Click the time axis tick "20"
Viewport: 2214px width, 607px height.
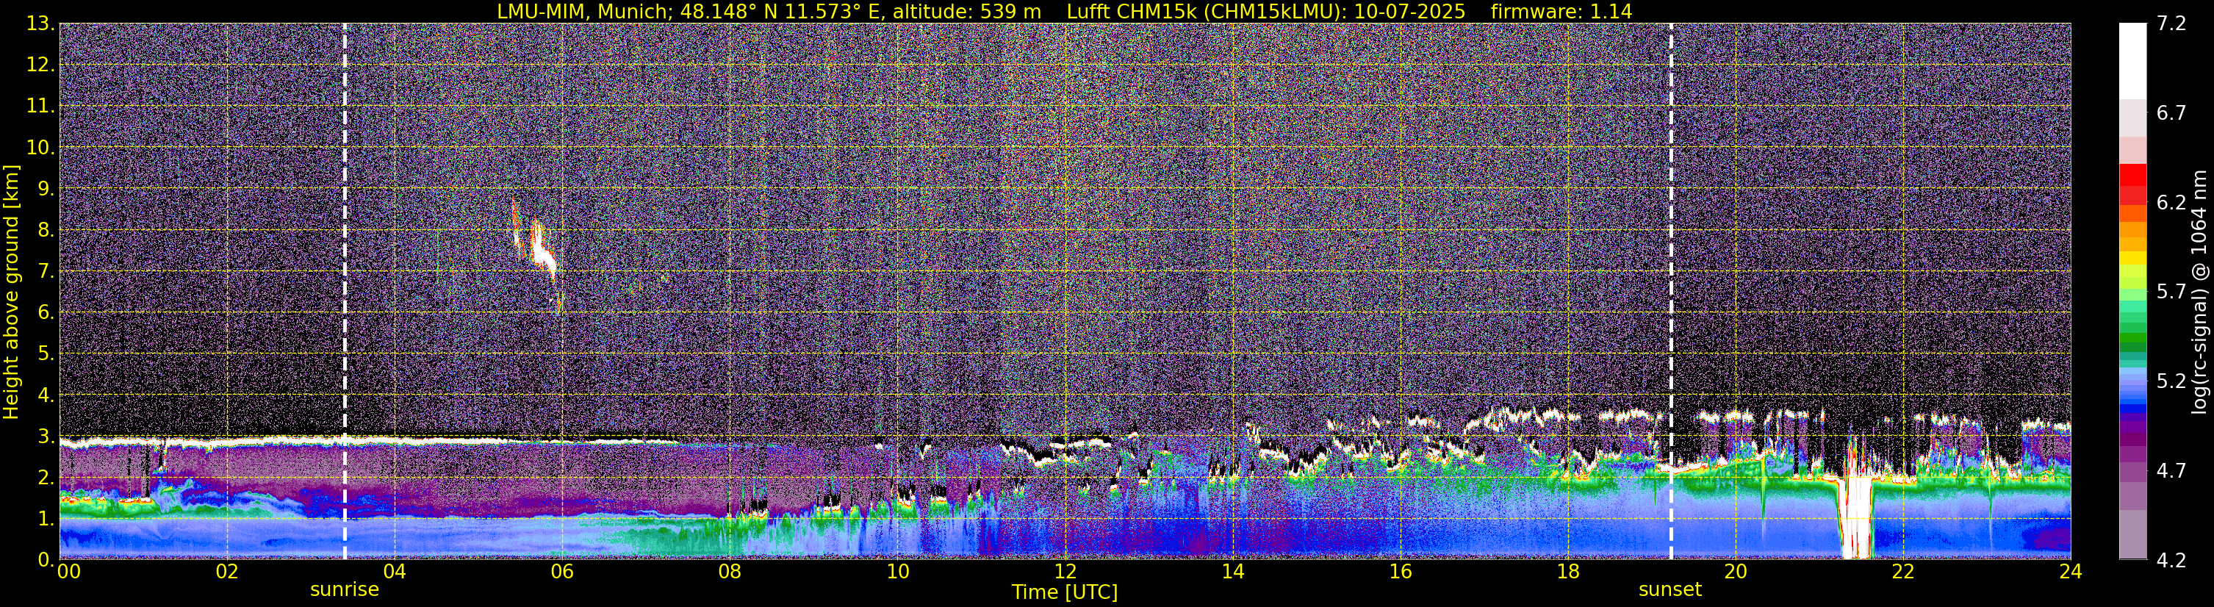1736,572
